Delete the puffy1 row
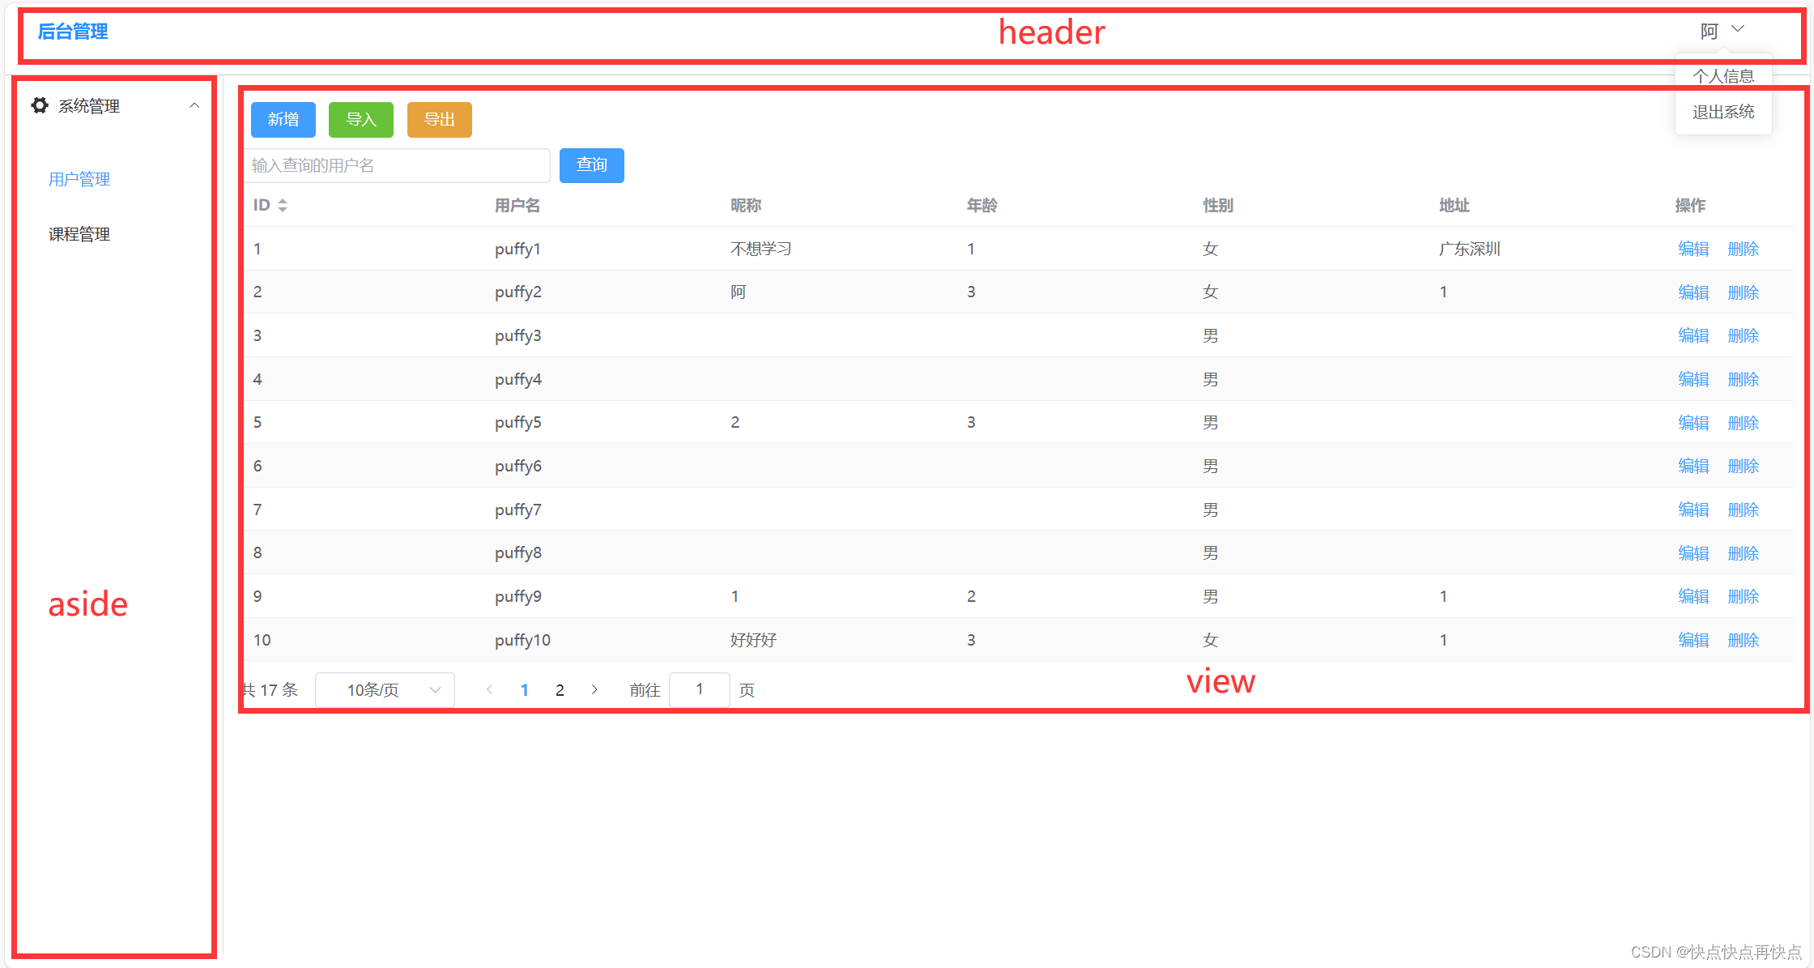This screenshot has height=968, width=1814. pyautogui.click(x=1744, y=249)
